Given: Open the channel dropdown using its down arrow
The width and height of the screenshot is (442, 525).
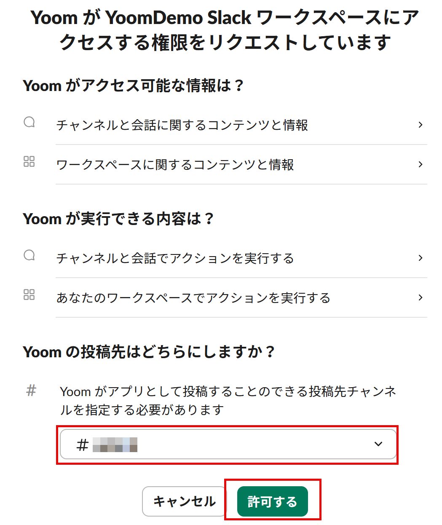Looking at the screenshot, I should pos(378,444).
